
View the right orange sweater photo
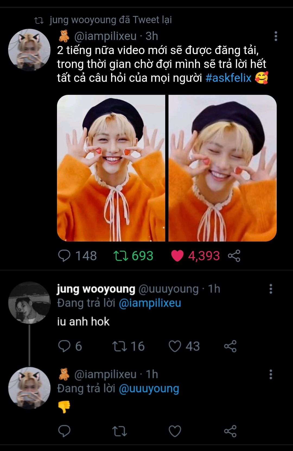[x=222, y=168]
